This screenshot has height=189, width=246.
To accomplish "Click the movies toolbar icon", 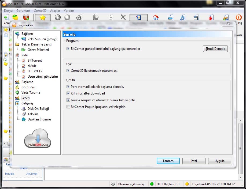I will (171, 18).
